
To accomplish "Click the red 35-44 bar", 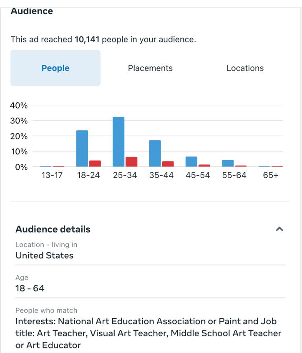I will 168,164.
